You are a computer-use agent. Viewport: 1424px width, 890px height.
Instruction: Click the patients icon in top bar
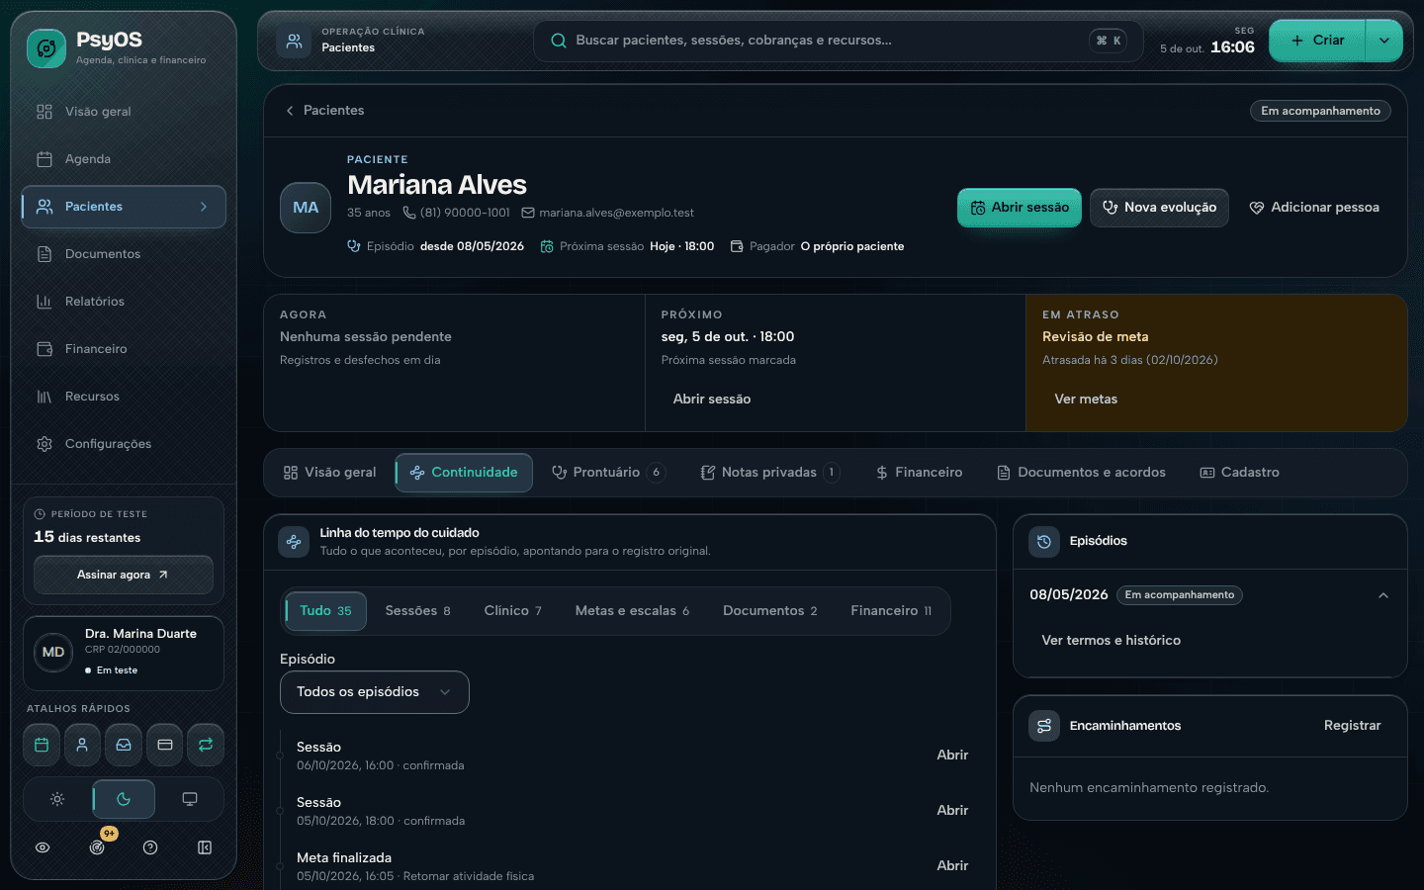pos(294,41)
